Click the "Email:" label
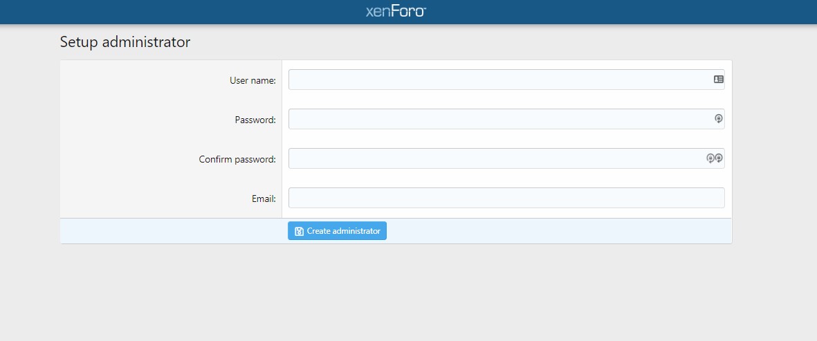This screenshot has width=817, height=341. 264,199
